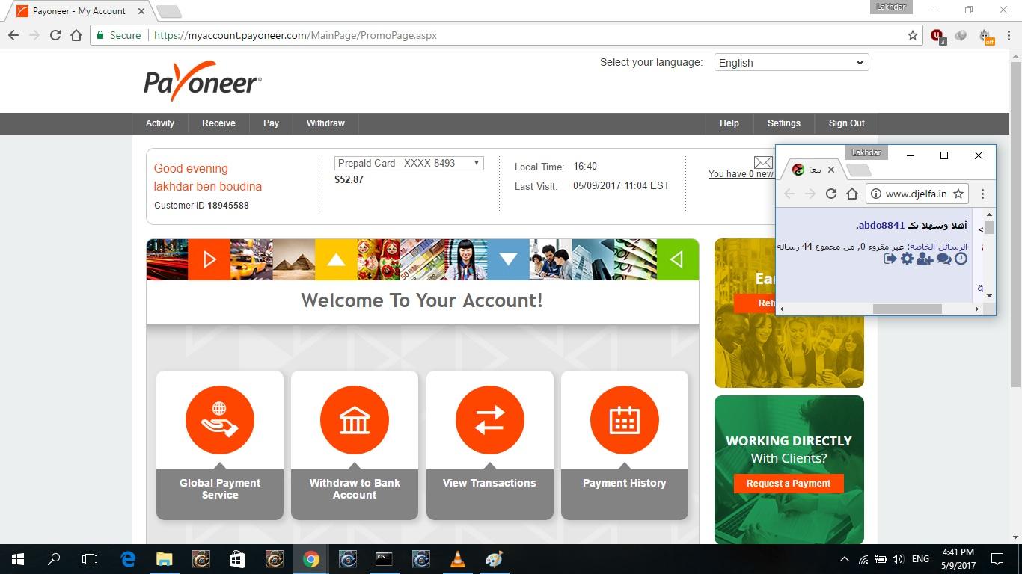Open the Action Center notifications icon
Screen dimensions: 1022x574
(x=997, y=559)
